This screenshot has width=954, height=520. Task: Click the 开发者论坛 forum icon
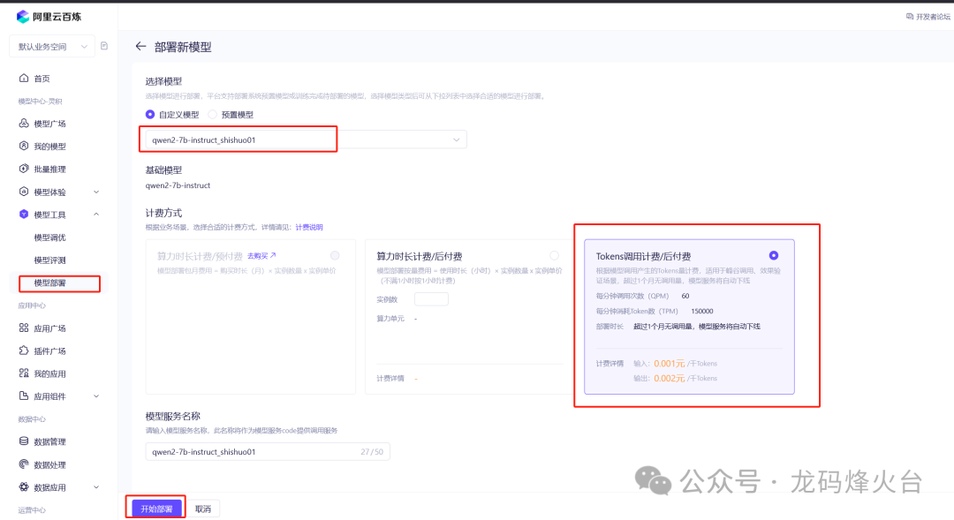tap(910, 17)
